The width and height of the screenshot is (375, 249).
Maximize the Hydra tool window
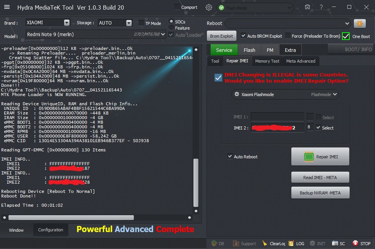[x=349, y=7]
